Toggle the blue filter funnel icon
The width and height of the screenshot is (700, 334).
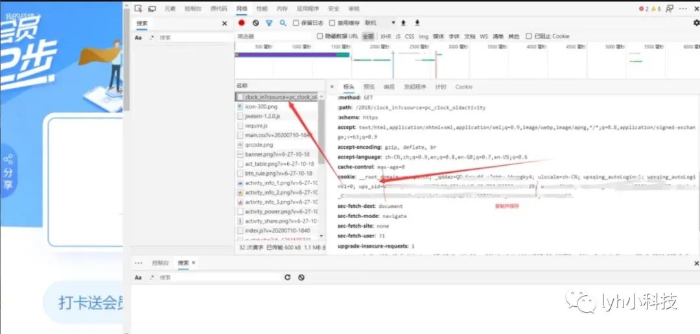click(x=269, y=23)
